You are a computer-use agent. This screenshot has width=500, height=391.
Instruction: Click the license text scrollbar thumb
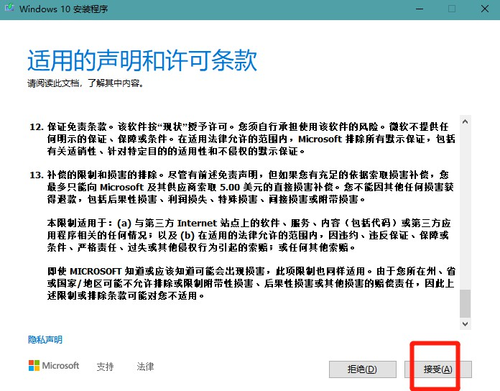tap(466, 303)
